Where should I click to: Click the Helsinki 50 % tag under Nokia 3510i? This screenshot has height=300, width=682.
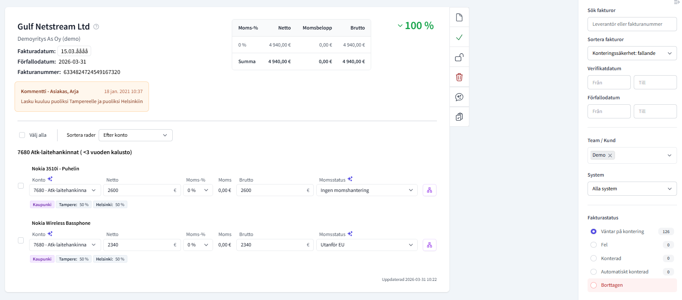[x=110, y=204]
